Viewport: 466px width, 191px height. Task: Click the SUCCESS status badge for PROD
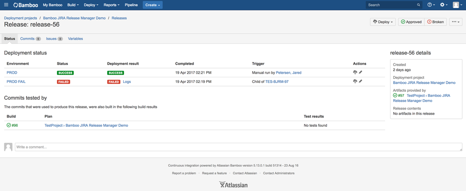pyautogui.click(x=65, y=73)
